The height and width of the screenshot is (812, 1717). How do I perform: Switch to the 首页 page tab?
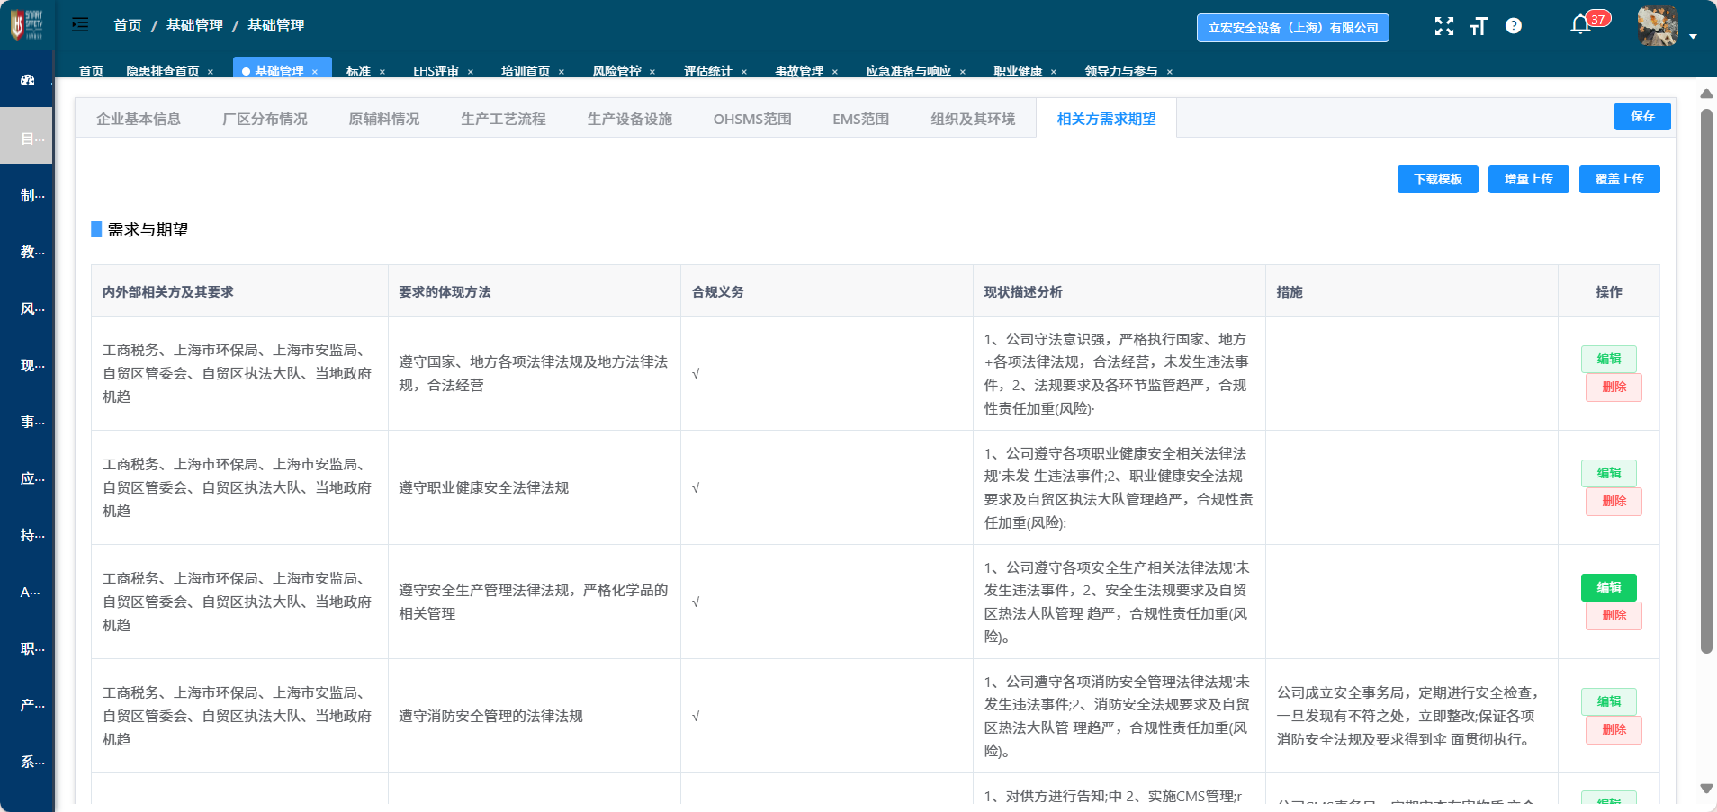pyautogui.click(x=91, y=71)
